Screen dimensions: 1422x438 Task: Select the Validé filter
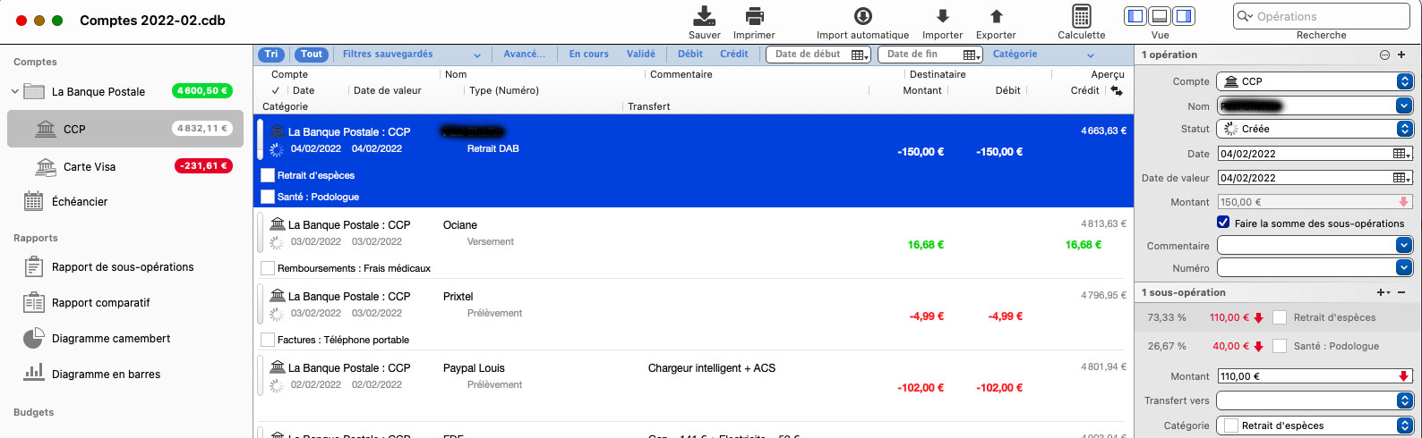[x=640, y=55]
